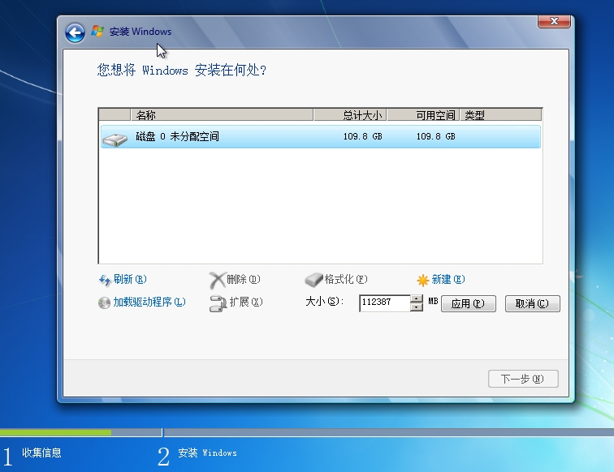This screenshot has height=472, width=614.
Task: Click the MB unit label
Action: [x=433, y=301]
